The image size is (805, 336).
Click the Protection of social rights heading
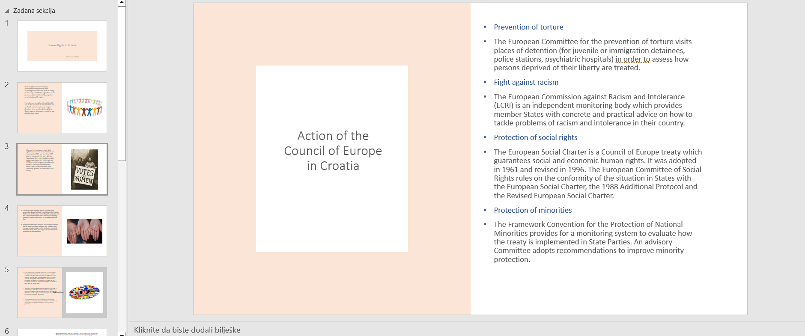[535, 137]
